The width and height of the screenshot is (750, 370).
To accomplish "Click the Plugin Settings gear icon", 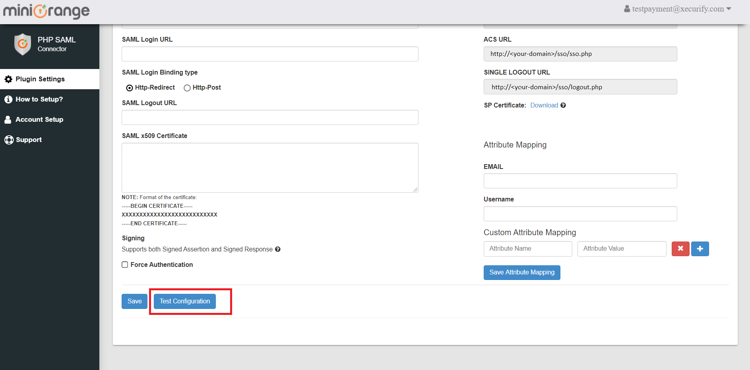I will (8, 79).
